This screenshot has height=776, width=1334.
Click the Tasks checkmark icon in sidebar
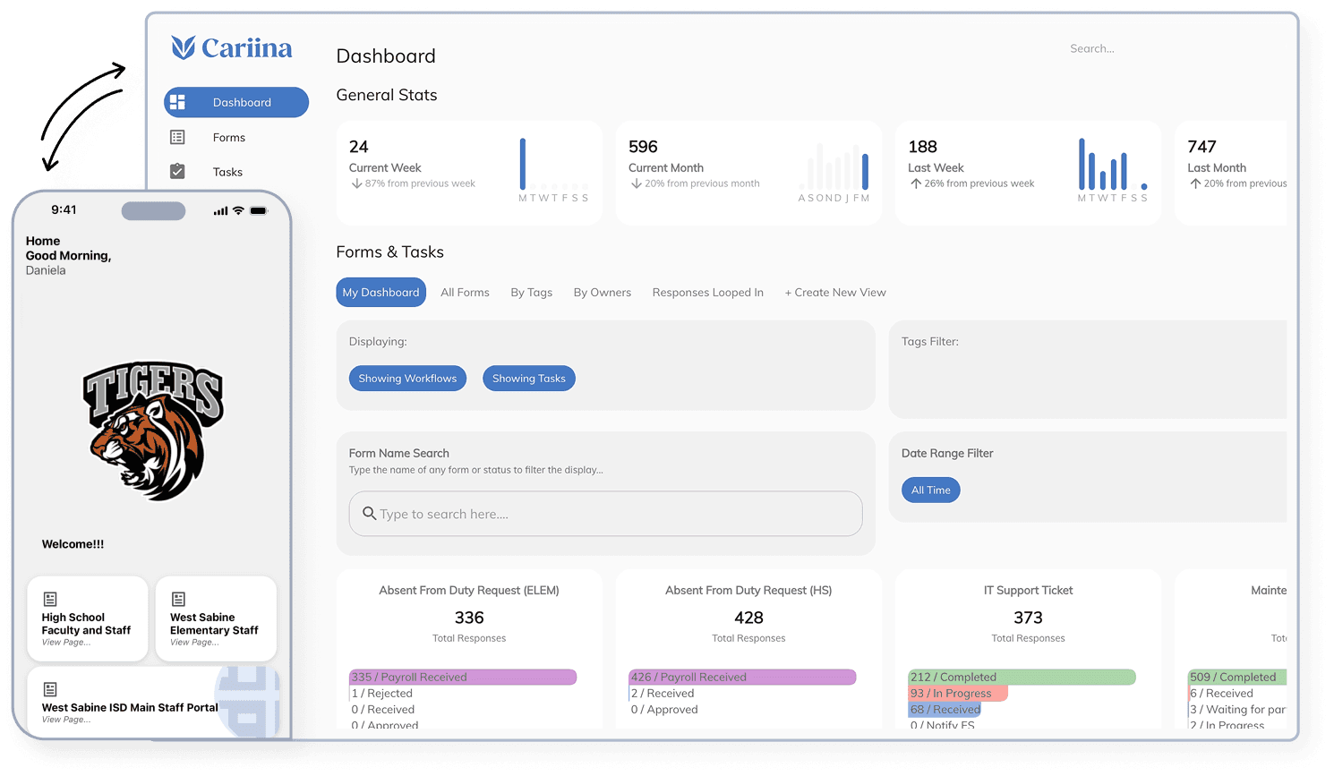[x=177, y=171]
